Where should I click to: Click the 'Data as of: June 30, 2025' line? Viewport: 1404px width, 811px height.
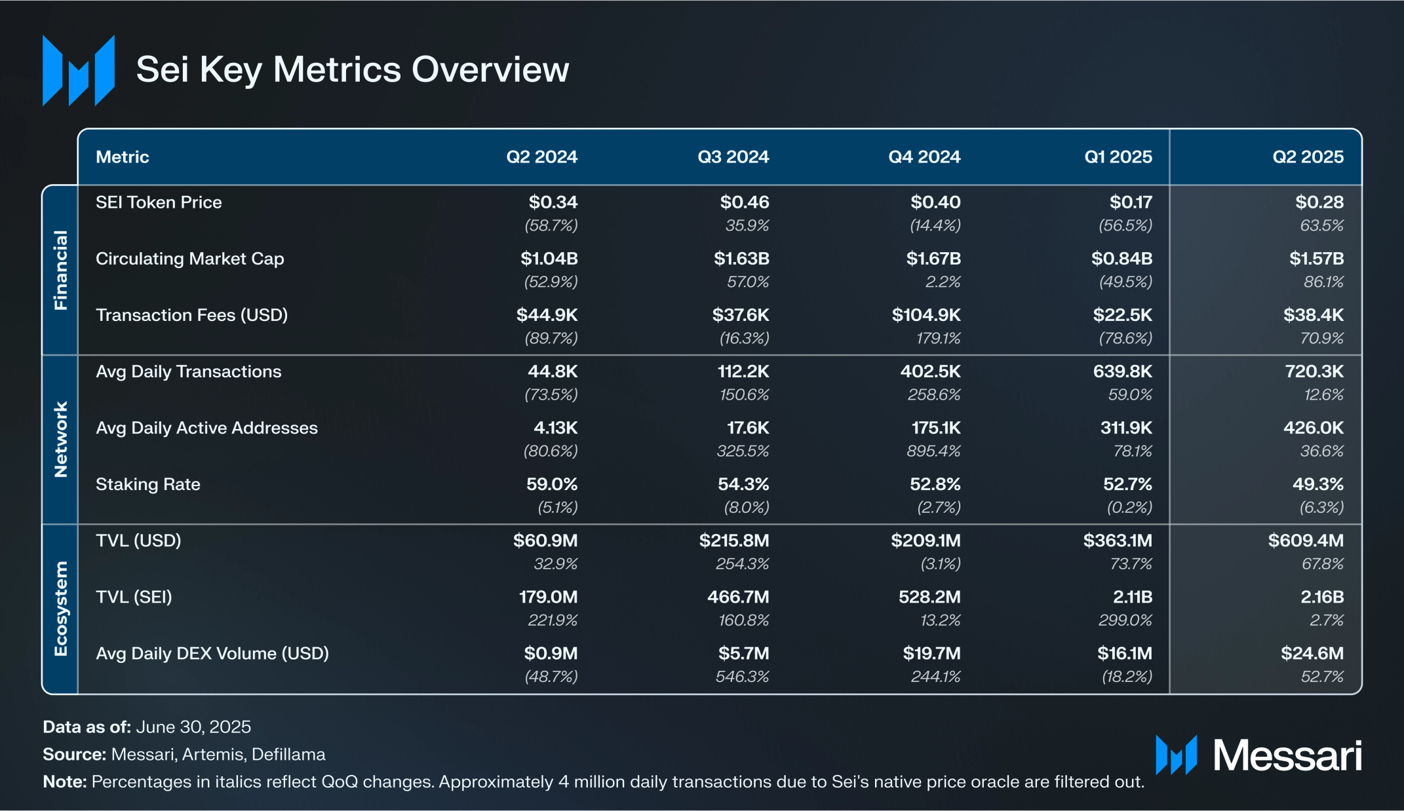pyautogui.click(x=147, y=726)
